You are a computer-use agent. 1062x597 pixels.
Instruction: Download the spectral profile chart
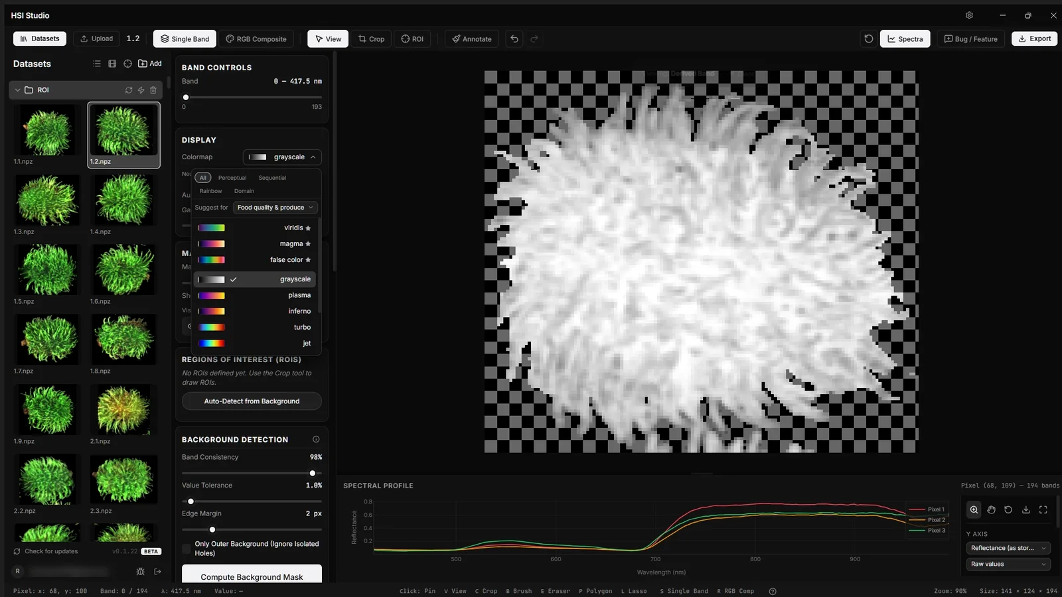(1025, 509)
